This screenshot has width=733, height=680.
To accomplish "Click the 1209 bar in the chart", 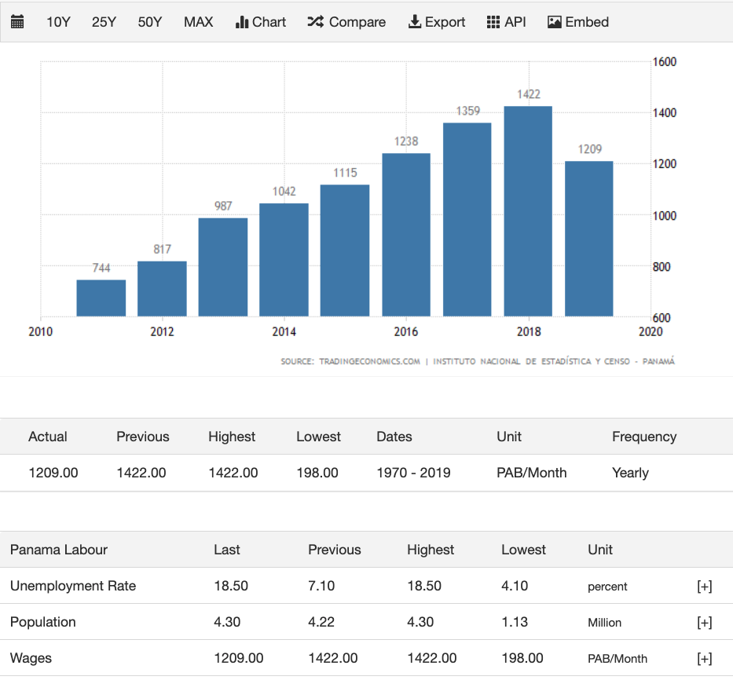I will click(x=589, y=239).
